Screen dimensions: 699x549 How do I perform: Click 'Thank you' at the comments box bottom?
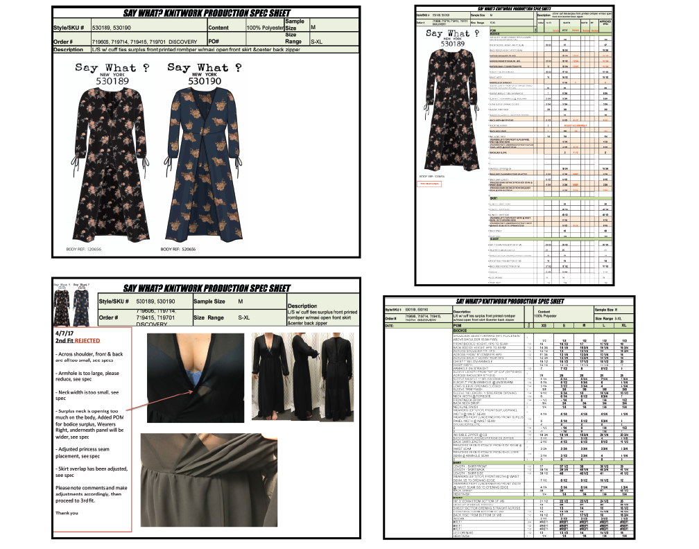tap(67, 513)
